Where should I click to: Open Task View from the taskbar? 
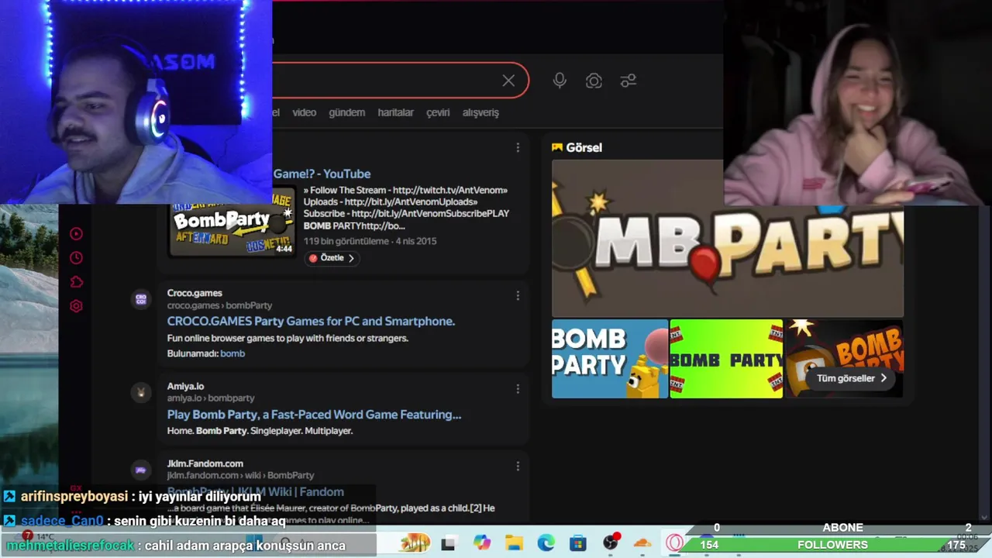click(x=449, y=543)
